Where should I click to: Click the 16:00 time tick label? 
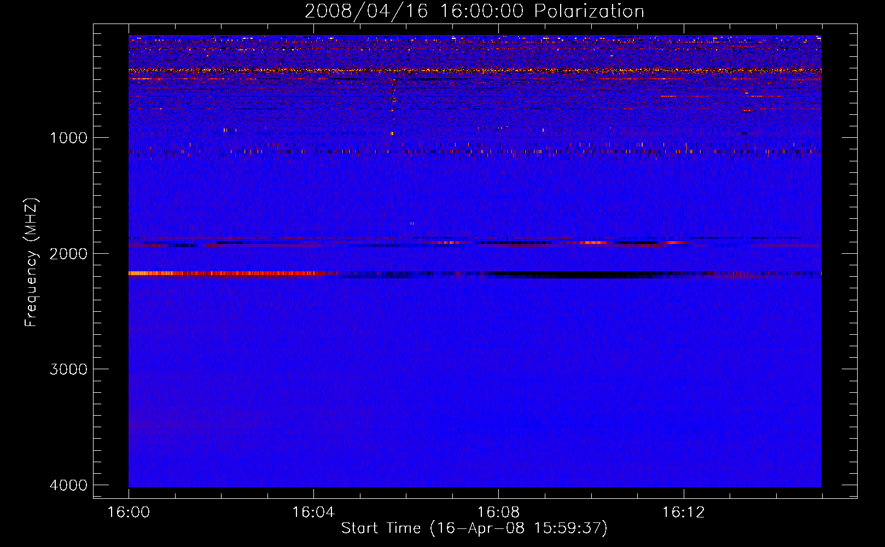129,513
